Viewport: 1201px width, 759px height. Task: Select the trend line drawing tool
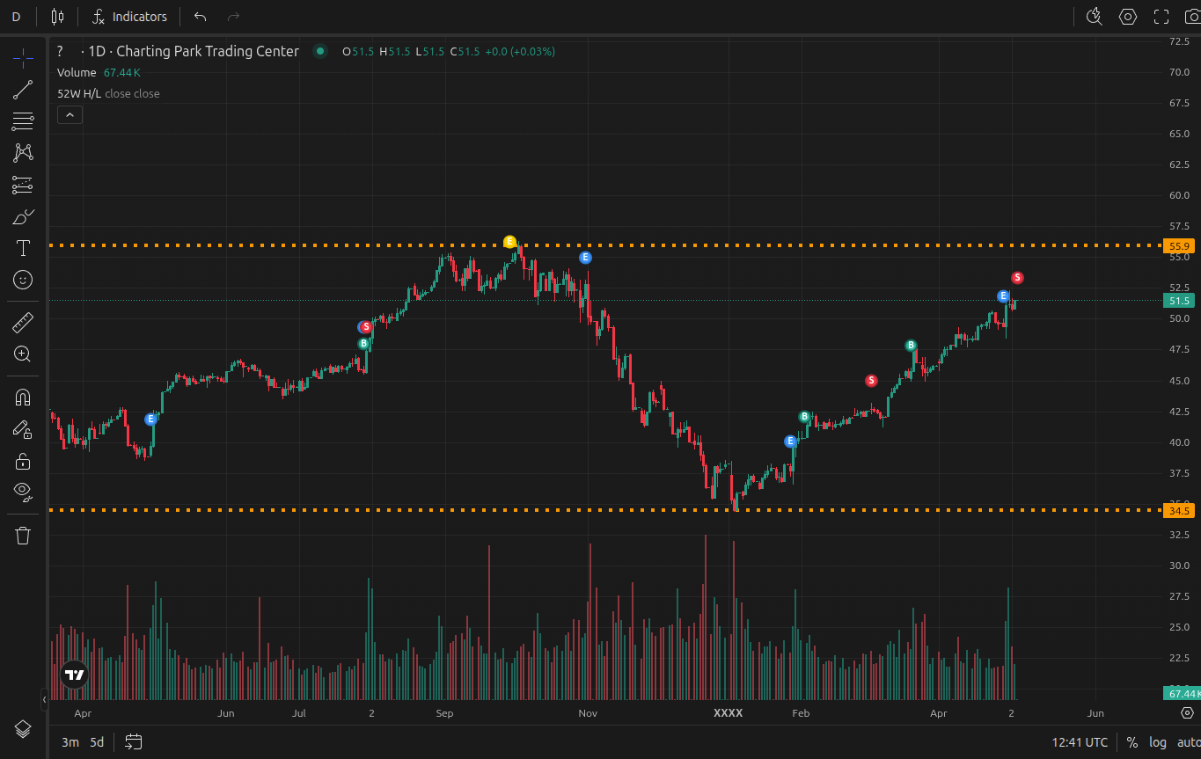23,89
